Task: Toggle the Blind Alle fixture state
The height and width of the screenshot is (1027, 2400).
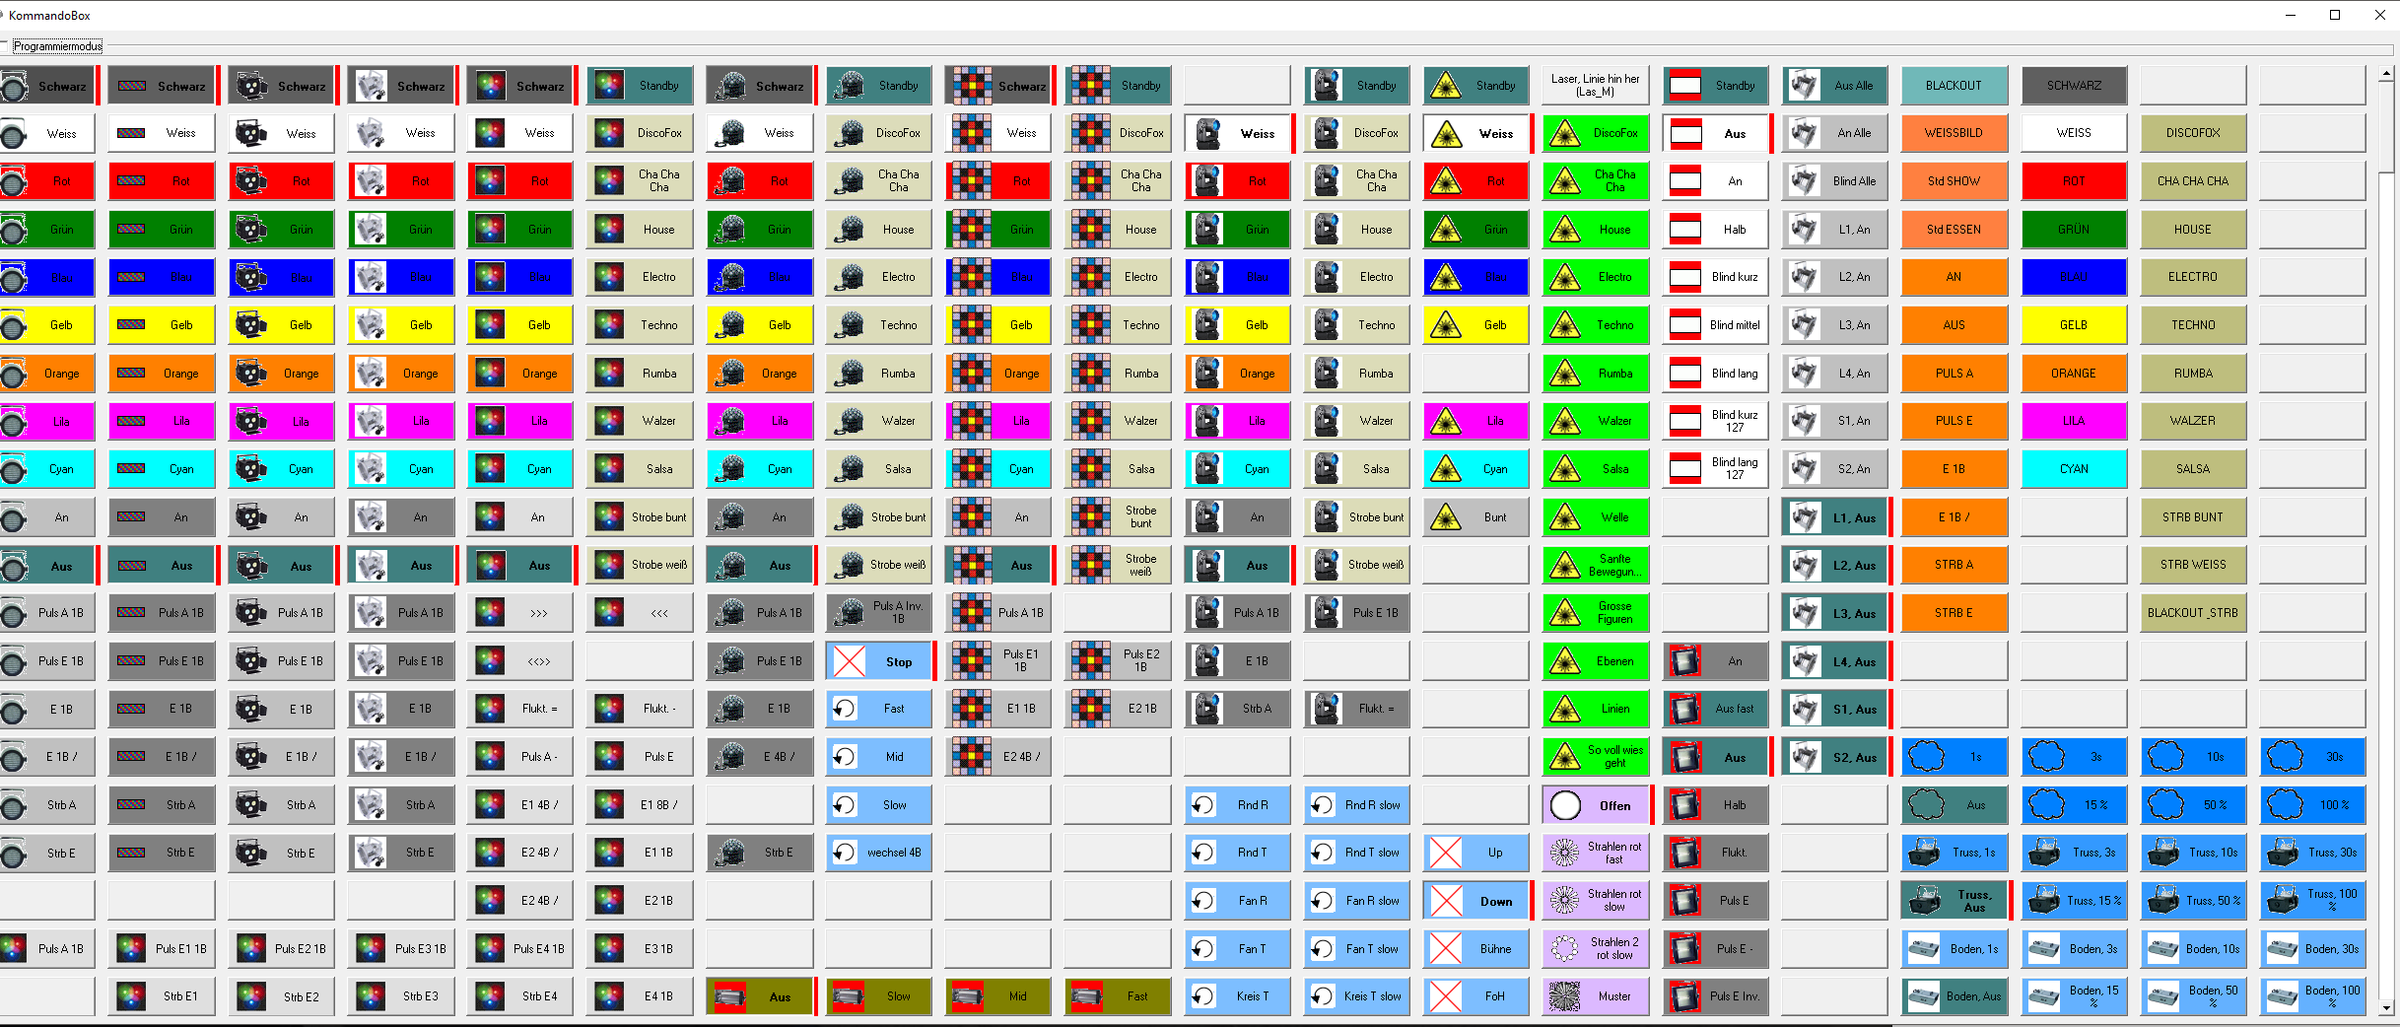Action: 1834,180
